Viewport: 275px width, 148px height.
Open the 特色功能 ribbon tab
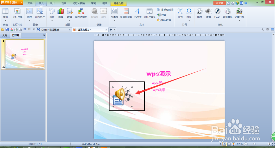point(119,3)
